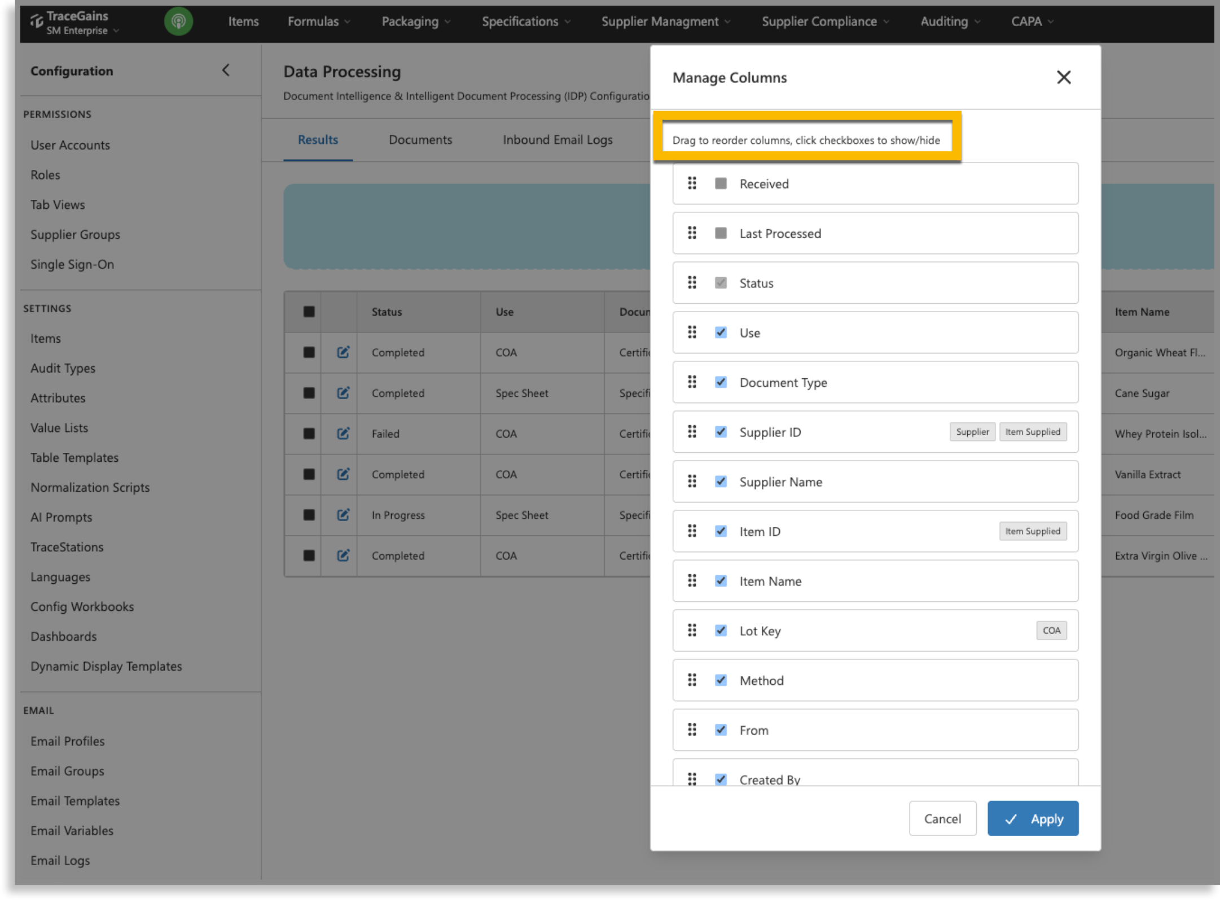Collapse the Configuration sidebar with the chevron

pyautogui.click(x=226, y=70)
